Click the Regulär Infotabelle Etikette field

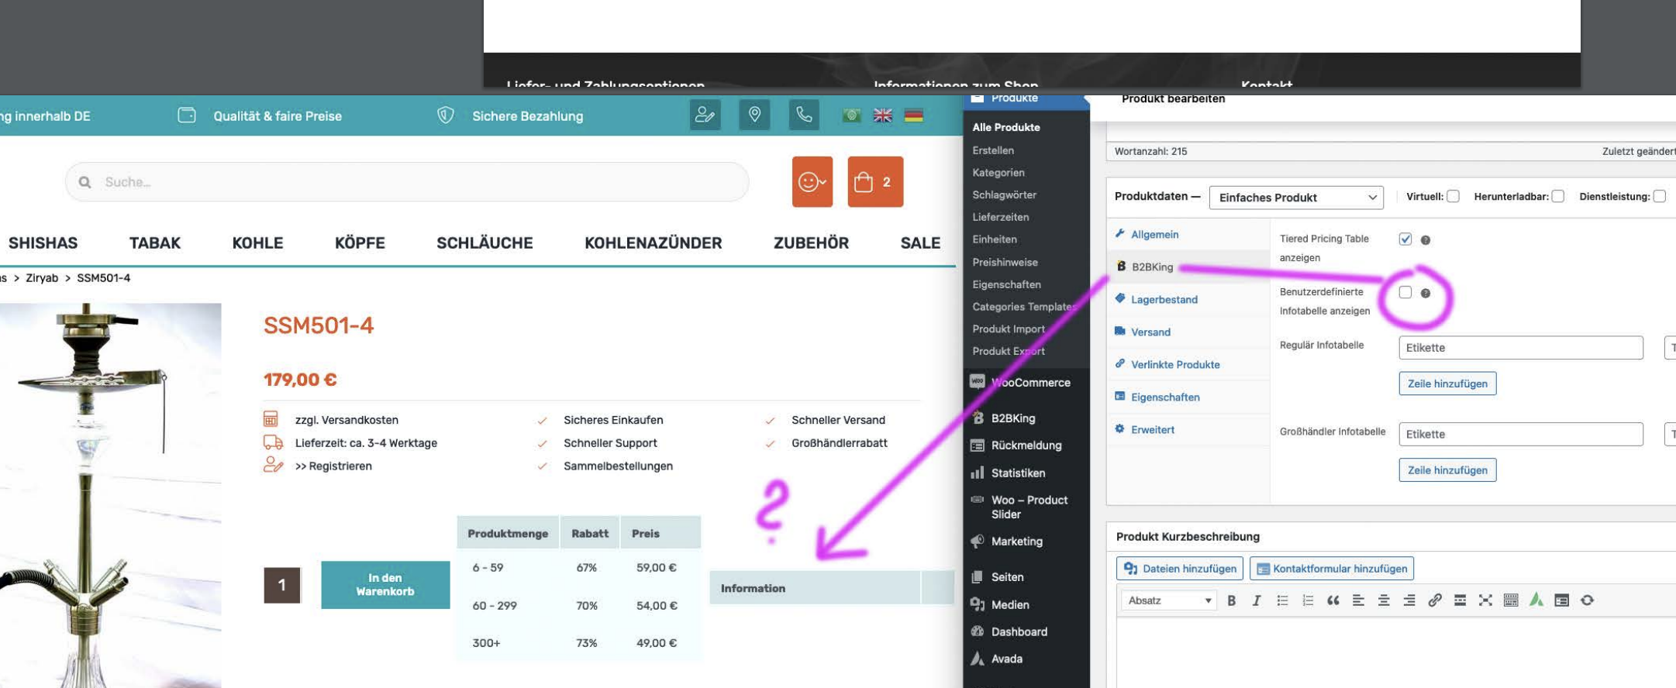point(1521,347)
